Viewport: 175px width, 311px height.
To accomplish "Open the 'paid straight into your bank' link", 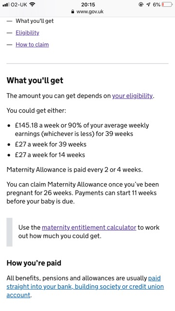I will tap(85, 287).
